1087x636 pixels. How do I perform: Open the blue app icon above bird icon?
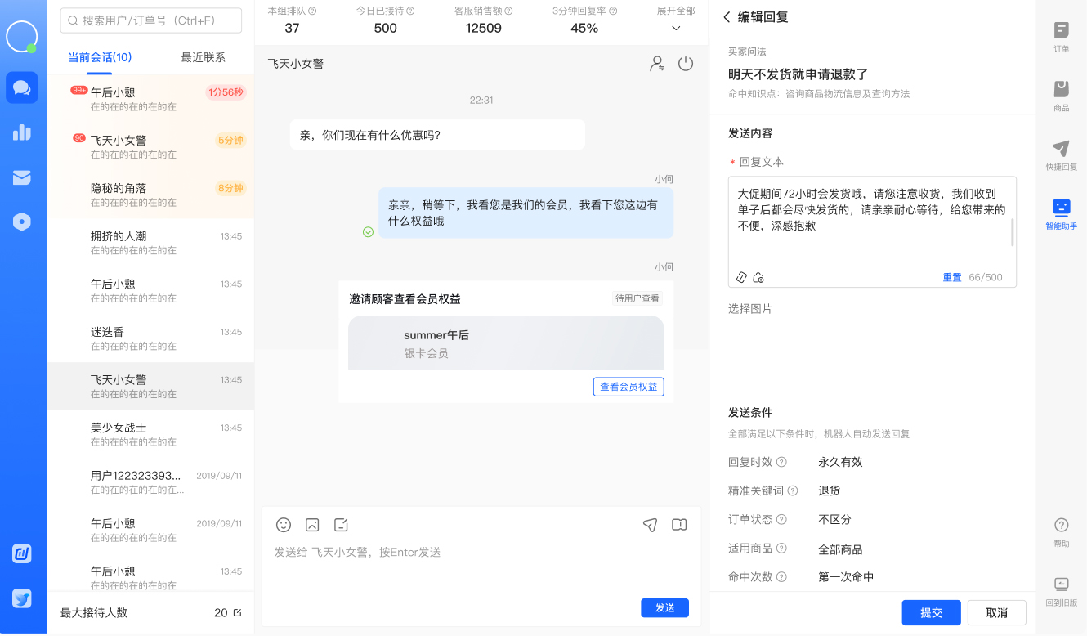(x=22, y=553)
